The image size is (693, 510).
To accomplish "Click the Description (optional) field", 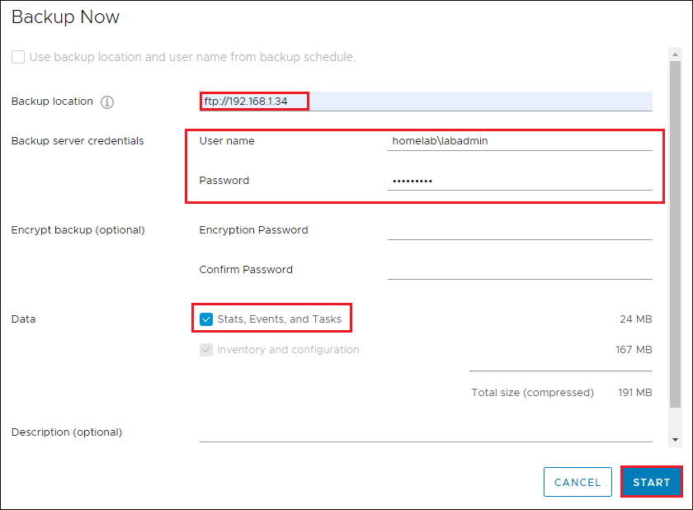I will 426,432.
